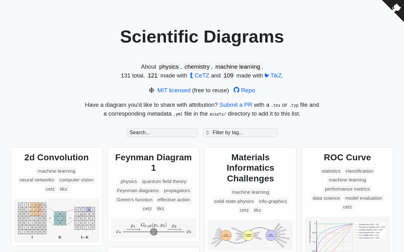The width and height of the screenshot is (404, 252).
Task: View the Feynman Diagram 1 preview image
Action: pyautogui.click(x=153, y=228)
